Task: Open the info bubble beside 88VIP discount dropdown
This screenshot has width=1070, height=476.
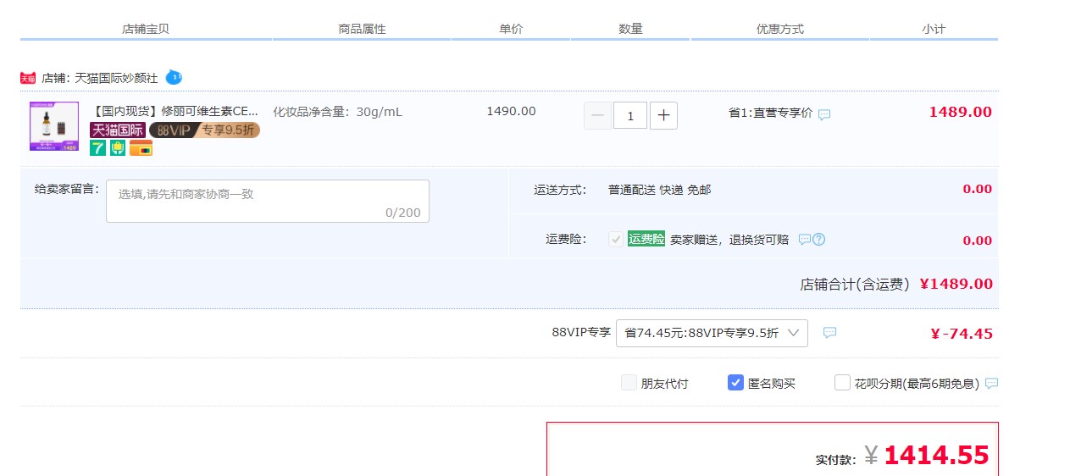Action: [830, 333]
